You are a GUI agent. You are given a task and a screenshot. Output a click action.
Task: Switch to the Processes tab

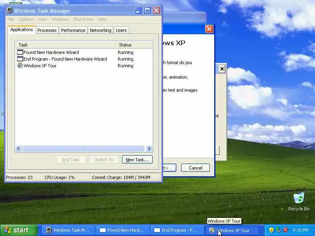point(47,30)
